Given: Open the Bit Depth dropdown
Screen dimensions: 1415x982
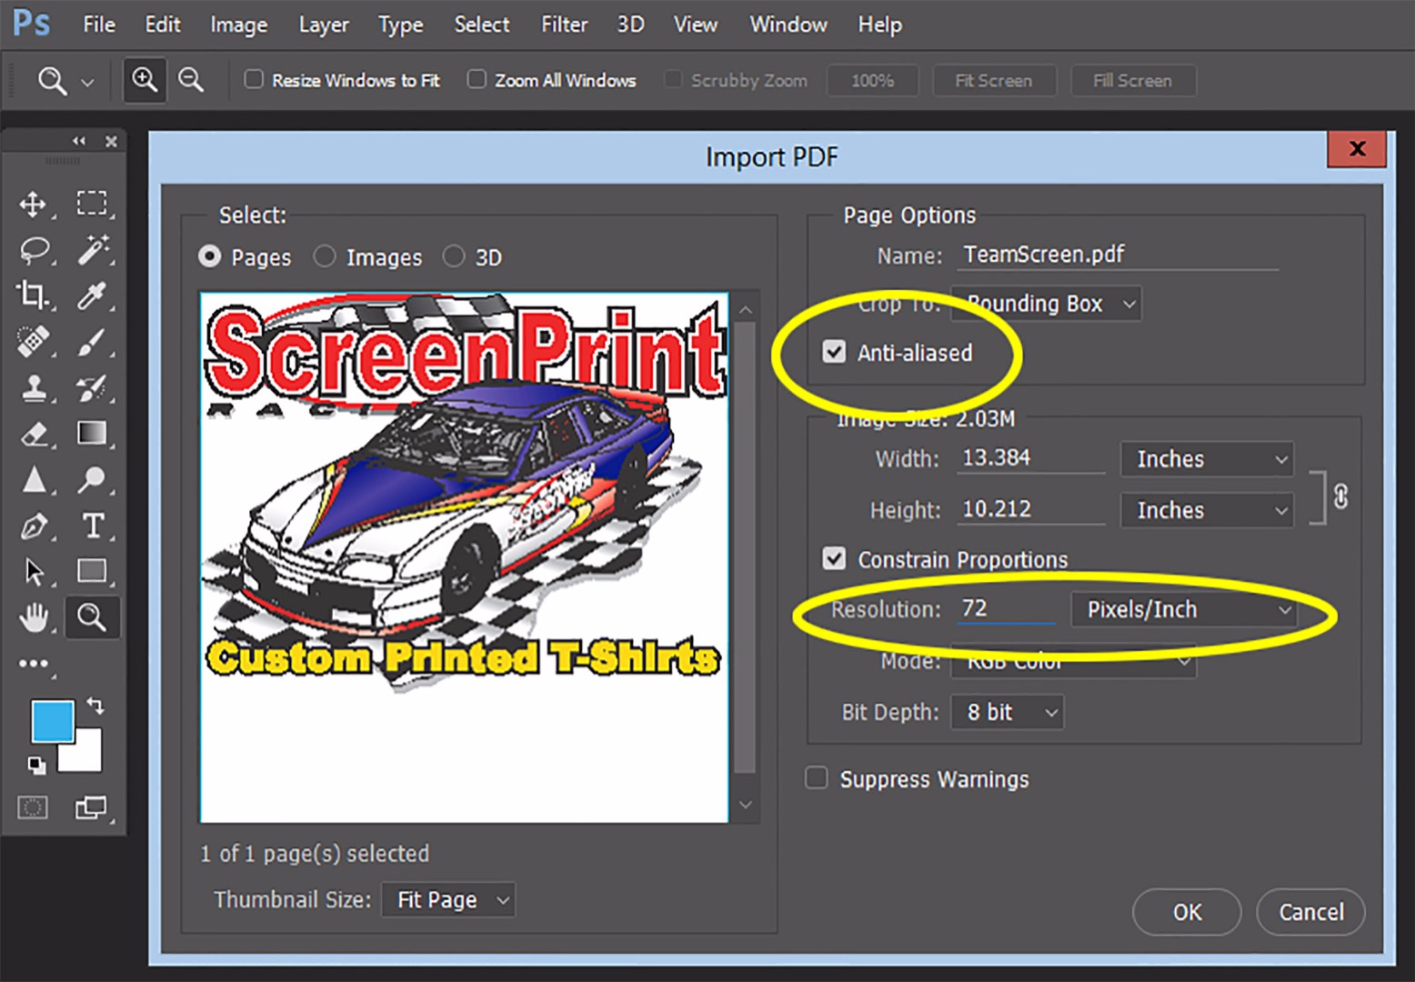Looking at the screenshot, I should point(1007,712).
